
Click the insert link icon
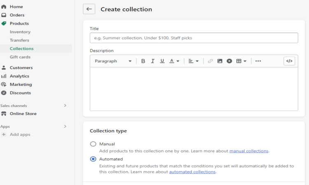click(210, 61)
